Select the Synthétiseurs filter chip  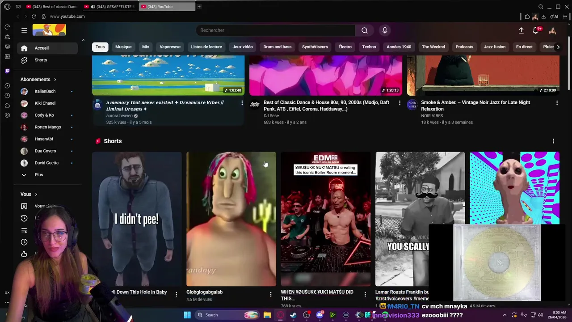pyautogui.click(x=315, y=47)
